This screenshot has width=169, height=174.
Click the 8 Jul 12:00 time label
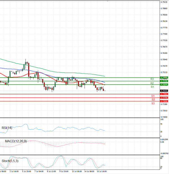point(51,171)
